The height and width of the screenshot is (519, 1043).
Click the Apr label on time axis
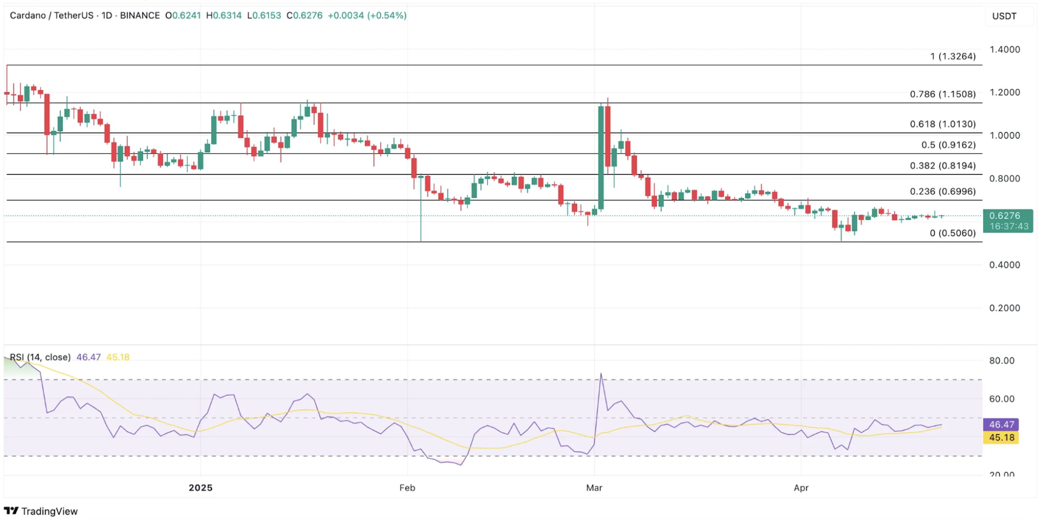point(801,487)
